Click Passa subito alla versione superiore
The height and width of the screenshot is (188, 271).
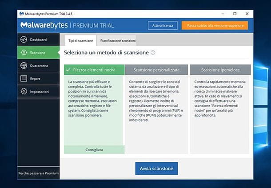click(x=215, y=26)
